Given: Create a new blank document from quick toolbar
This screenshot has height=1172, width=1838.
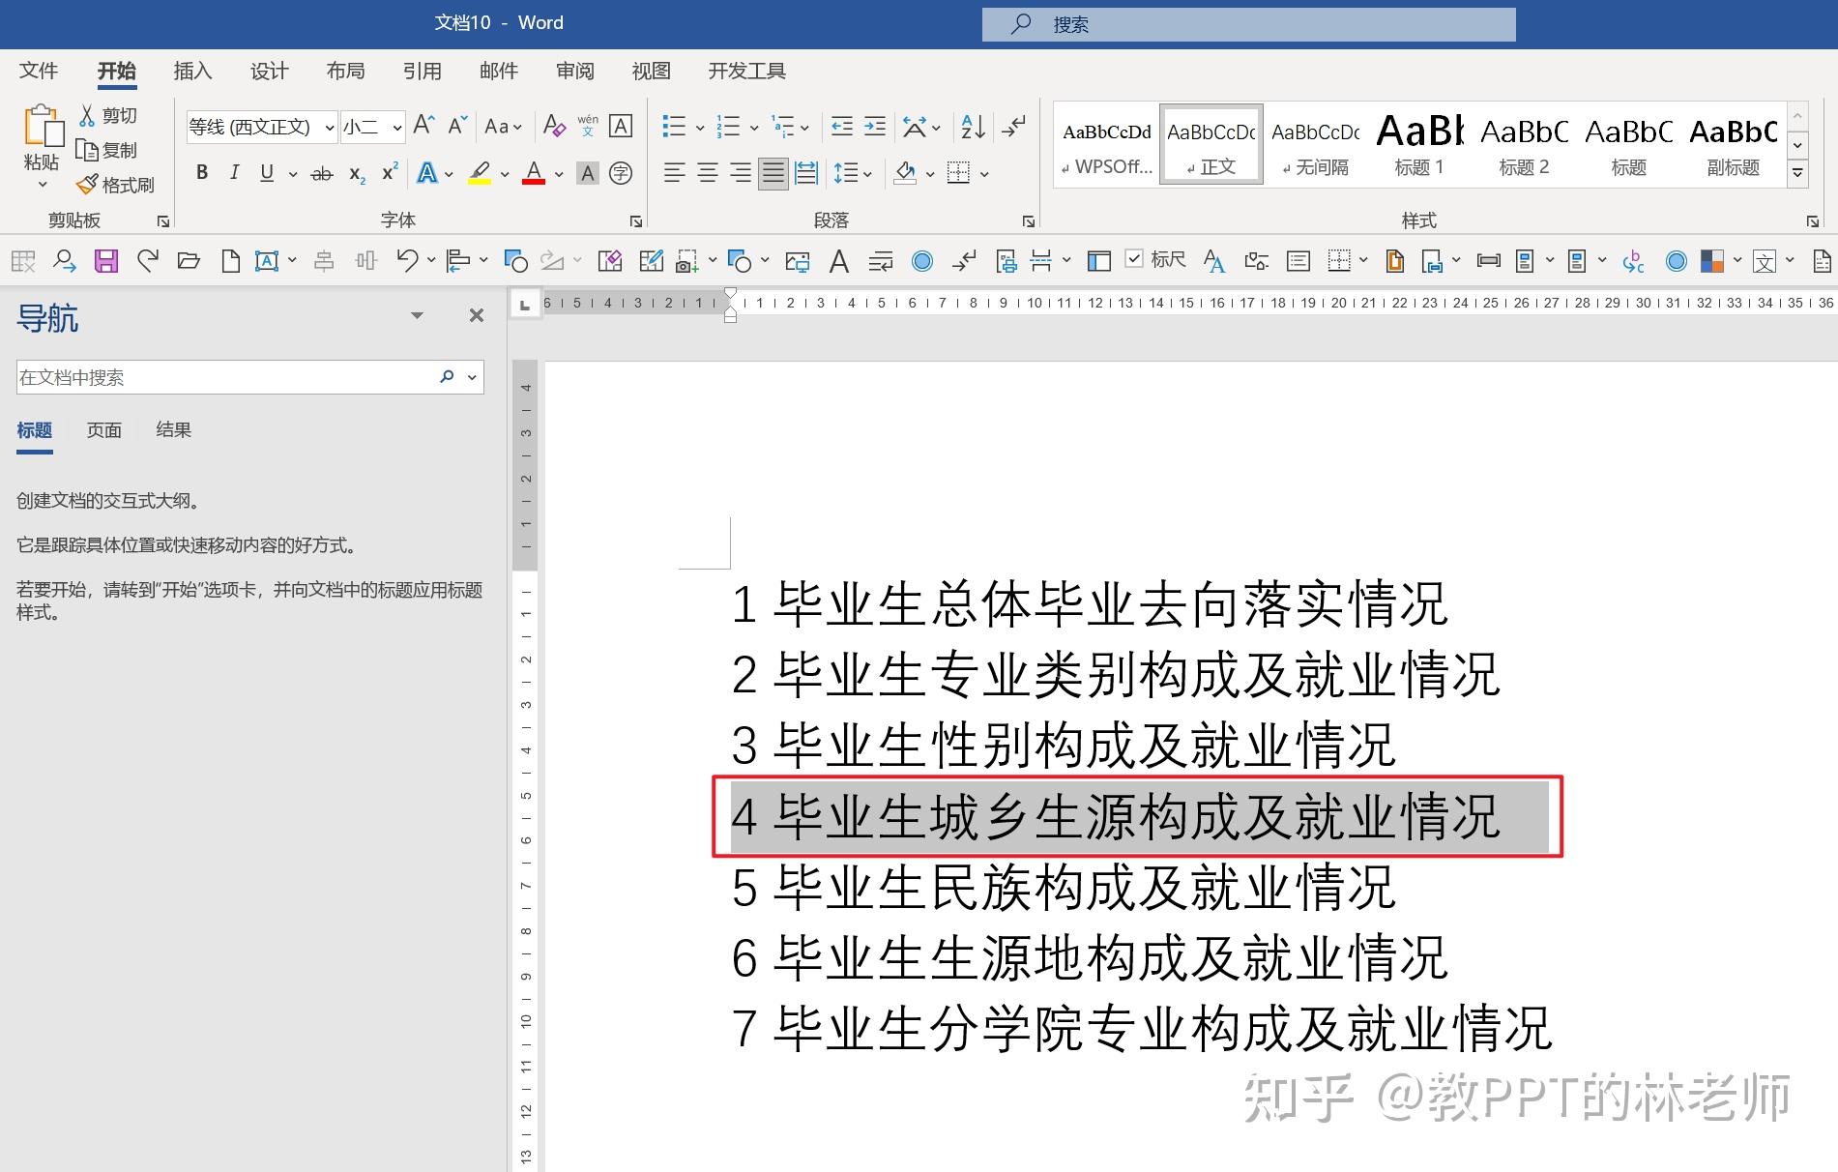Looking at the screenshot, I should click(x=230, y=260).
